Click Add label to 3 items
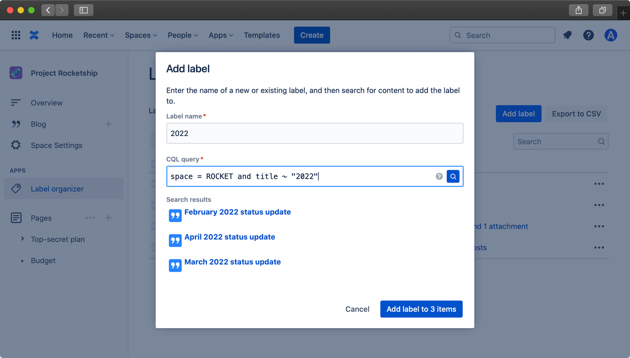The image size is (630, 358). 421,309
